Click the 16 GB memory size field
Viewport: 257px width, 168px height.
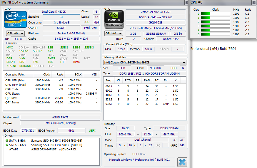(x=126, y=128)
